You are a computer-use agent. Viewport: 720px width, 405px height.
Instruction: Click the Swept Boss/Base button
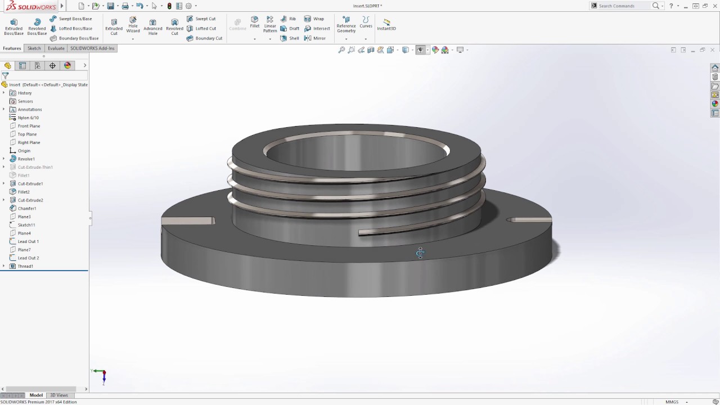pyautogui.click(x=71, y=19)
